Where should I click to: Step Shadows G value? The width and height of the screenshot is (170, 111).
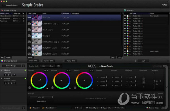tap(107, 81)
